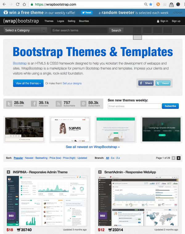The width and height of the screenshot is (185, 234).
Task: Click the zoom magnifier icon in address bar
Action: (x=146, y=4)
